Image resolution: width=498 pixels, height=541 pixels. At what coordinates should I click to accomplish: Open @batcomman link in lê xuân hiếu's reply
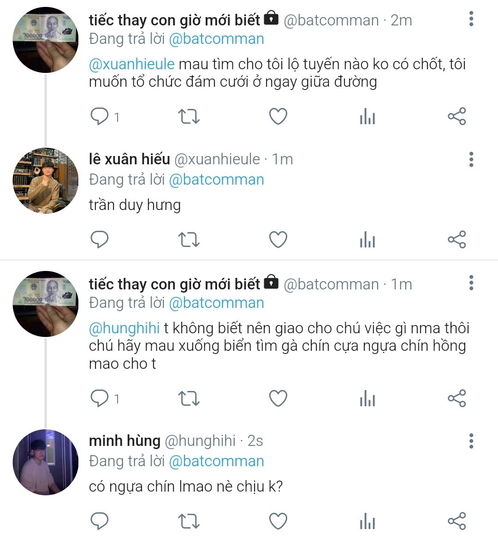point(216,179)
